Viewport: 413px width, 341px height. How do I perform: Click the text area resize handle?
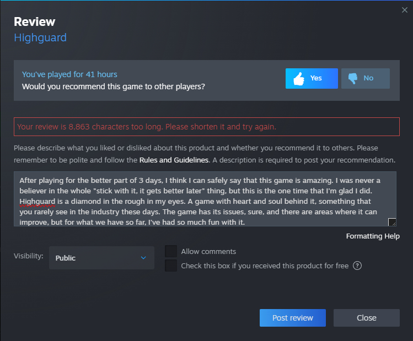point(392,222)
